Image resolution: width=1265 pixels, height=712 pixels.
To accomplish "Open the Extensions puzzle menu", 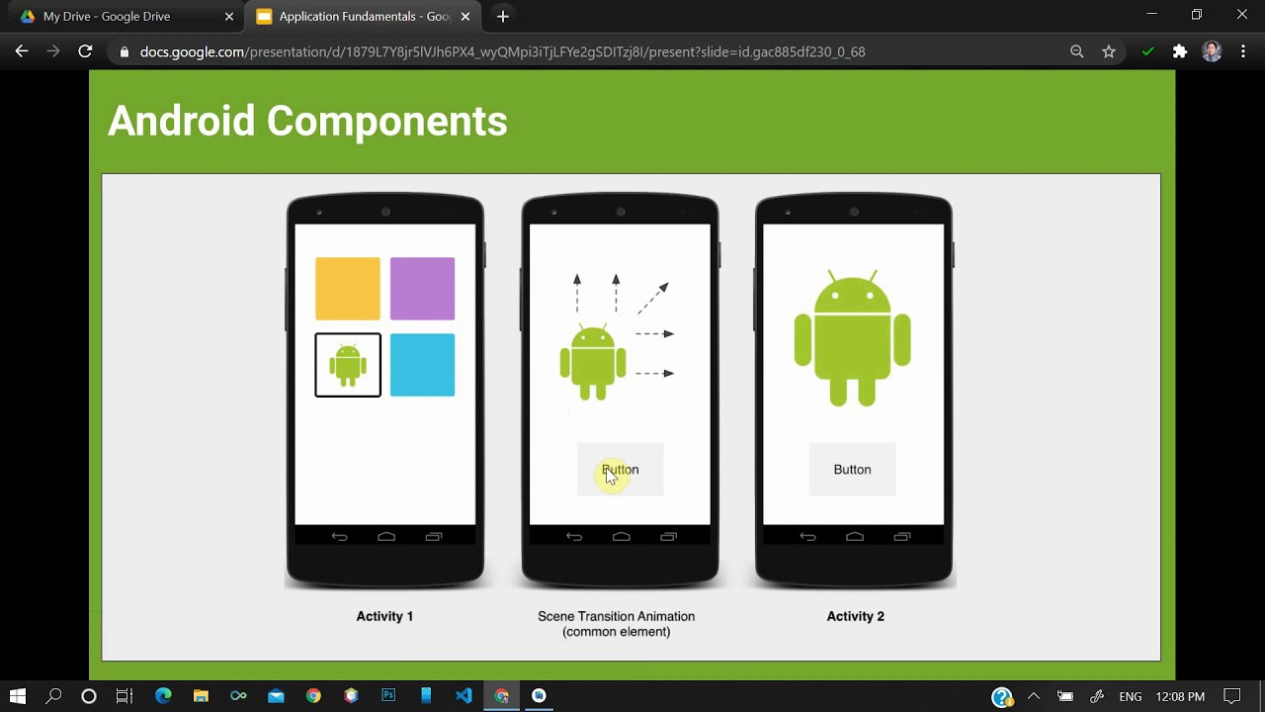I will (x=1179, y=51).
